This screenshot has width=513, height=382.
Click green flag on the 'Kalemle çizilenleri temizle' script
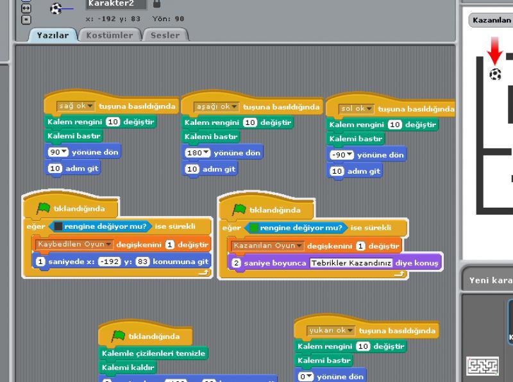click(118, 336)
